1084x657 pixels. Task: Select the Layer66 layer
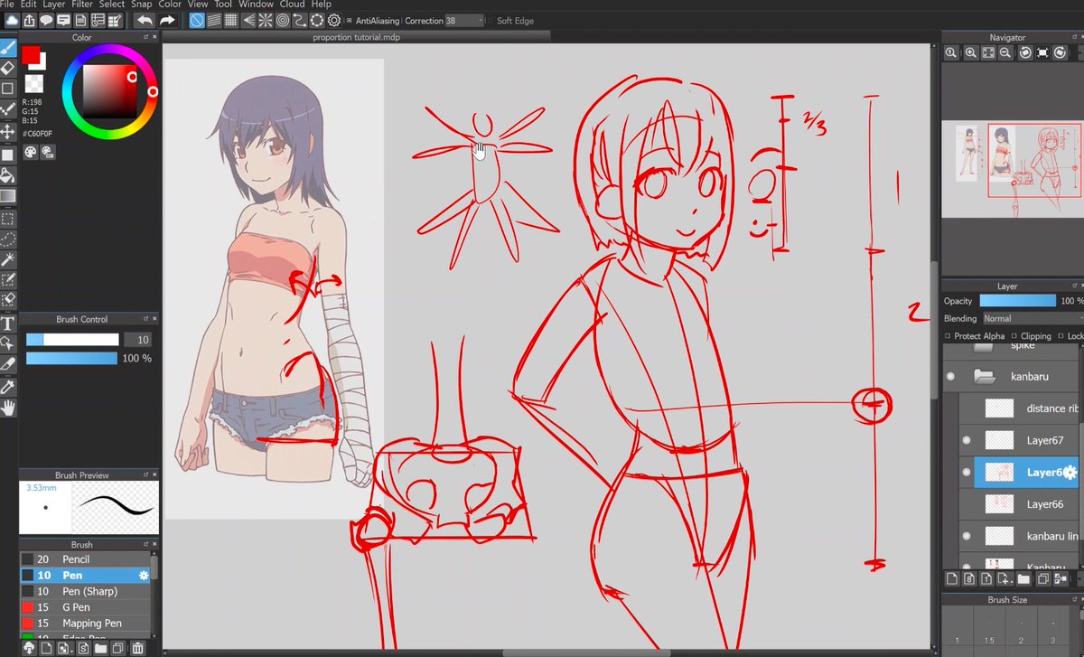(1020, 504)
